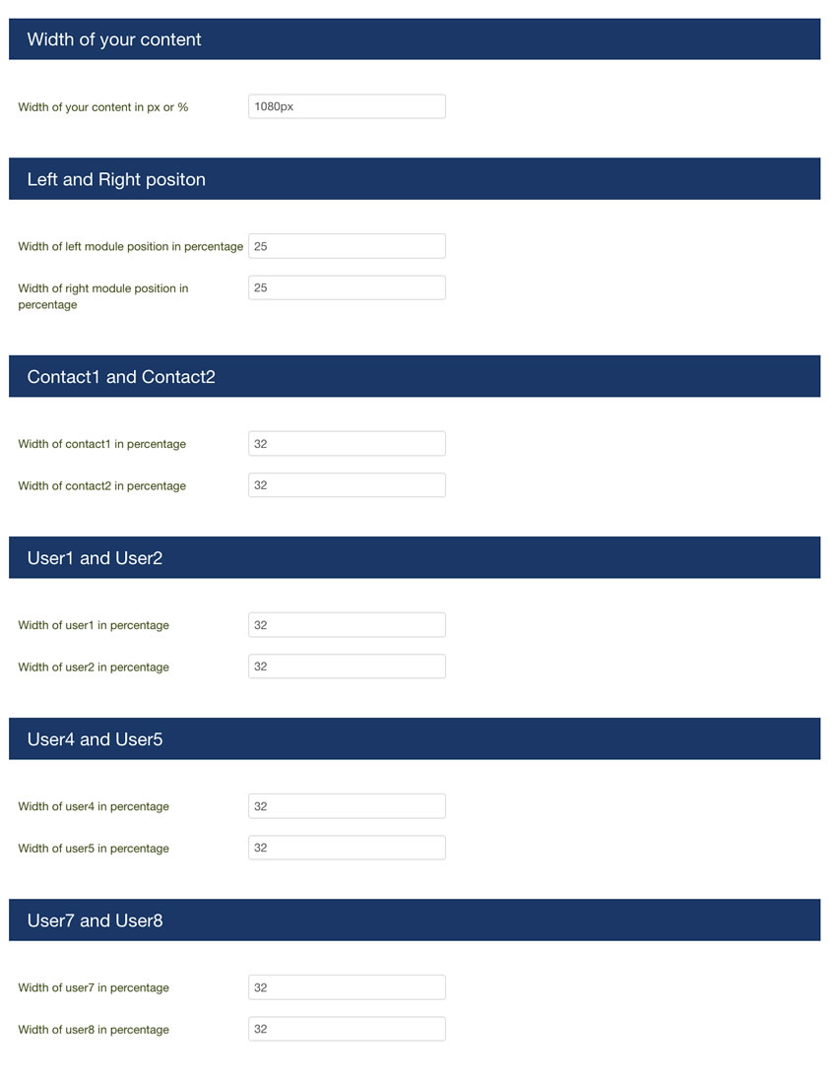Select the user5 width percentage input

(347, 847)
